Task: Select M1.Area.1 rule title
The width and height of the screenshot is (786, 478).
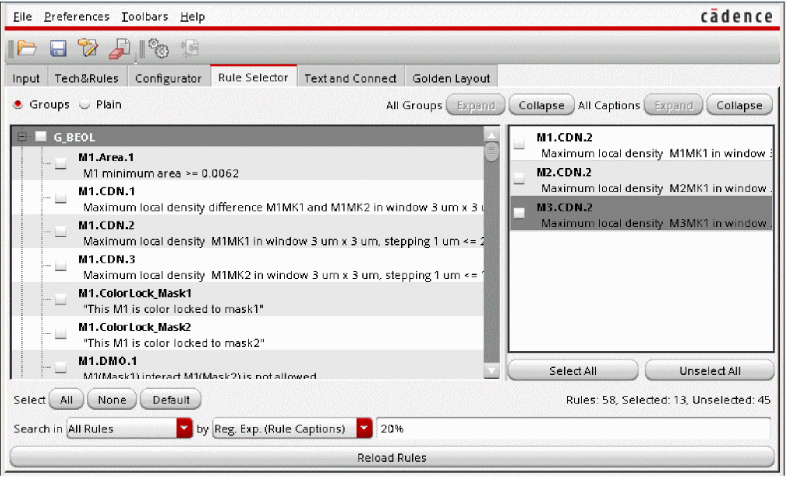Action: [106, 157]
